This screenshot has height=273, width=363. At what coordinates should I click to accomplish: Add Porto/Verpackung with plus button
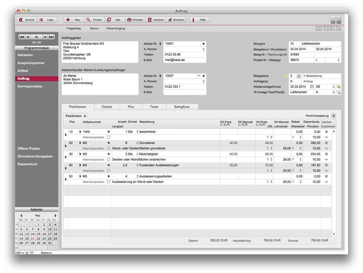[x=334, y=116]
